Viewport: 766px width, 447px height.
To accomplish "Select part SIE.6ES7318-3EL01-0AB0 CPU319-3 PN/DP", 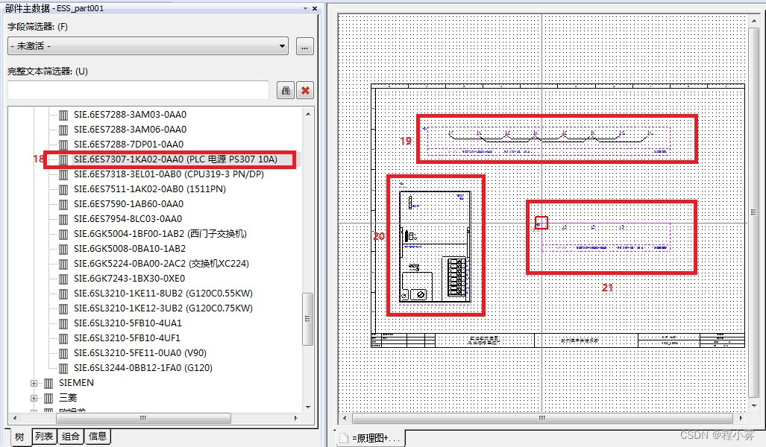I will [169, 174].
